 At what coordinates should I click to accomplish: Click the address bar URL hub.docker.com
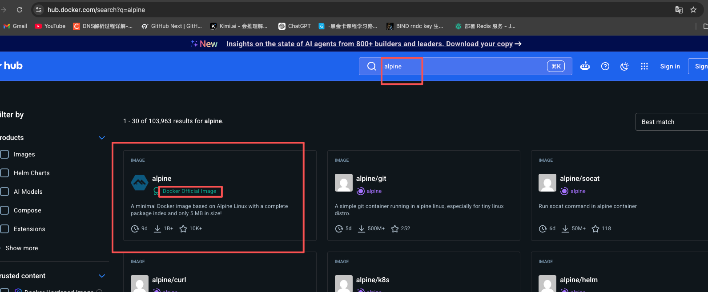pos(96,10)
